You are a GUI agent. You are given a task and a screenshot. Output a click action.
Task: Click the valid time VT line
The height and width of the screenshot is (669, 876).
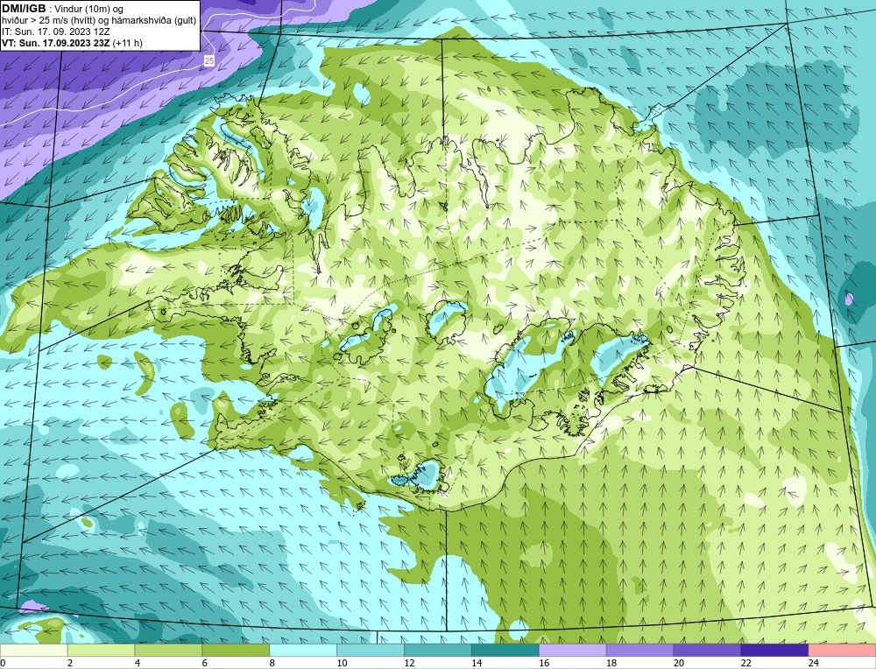[x=72, y=43]
